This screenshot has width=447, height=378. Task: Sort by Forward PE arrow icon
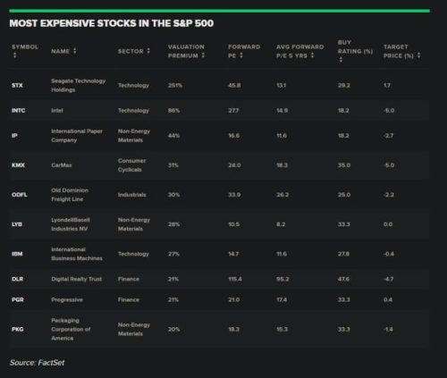(241, 55)
